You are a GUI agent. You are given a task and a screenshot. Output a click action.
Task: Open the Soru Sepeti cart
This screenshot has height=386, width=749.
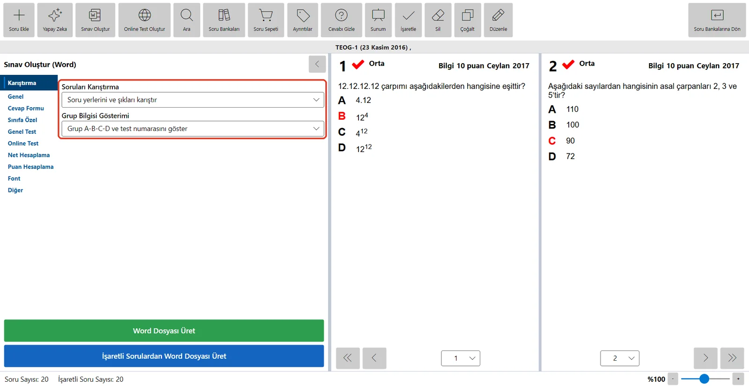point(266,20)
